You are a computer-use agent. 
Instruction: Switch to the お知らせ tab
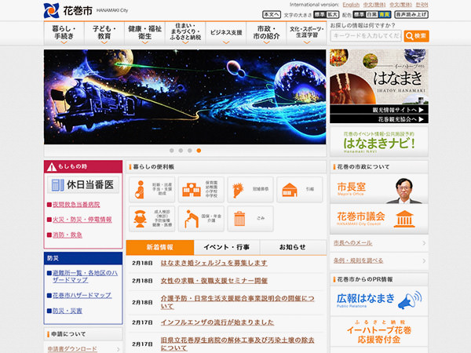[292, 247]
